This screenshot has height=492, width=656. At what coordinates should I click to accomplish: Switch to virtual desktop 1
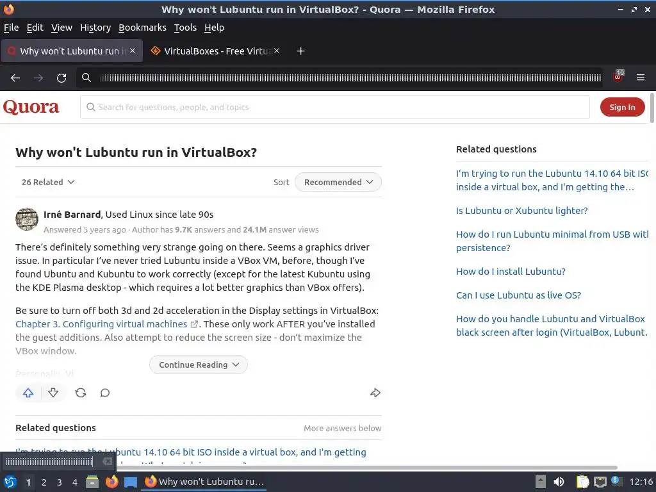[28, 482]
